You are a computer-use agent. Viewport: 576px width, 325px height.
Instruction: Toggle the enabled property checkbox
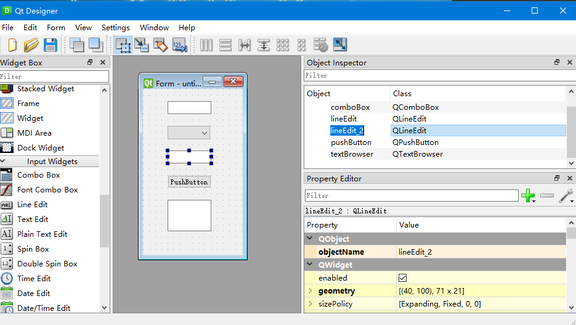click(403, 278)
